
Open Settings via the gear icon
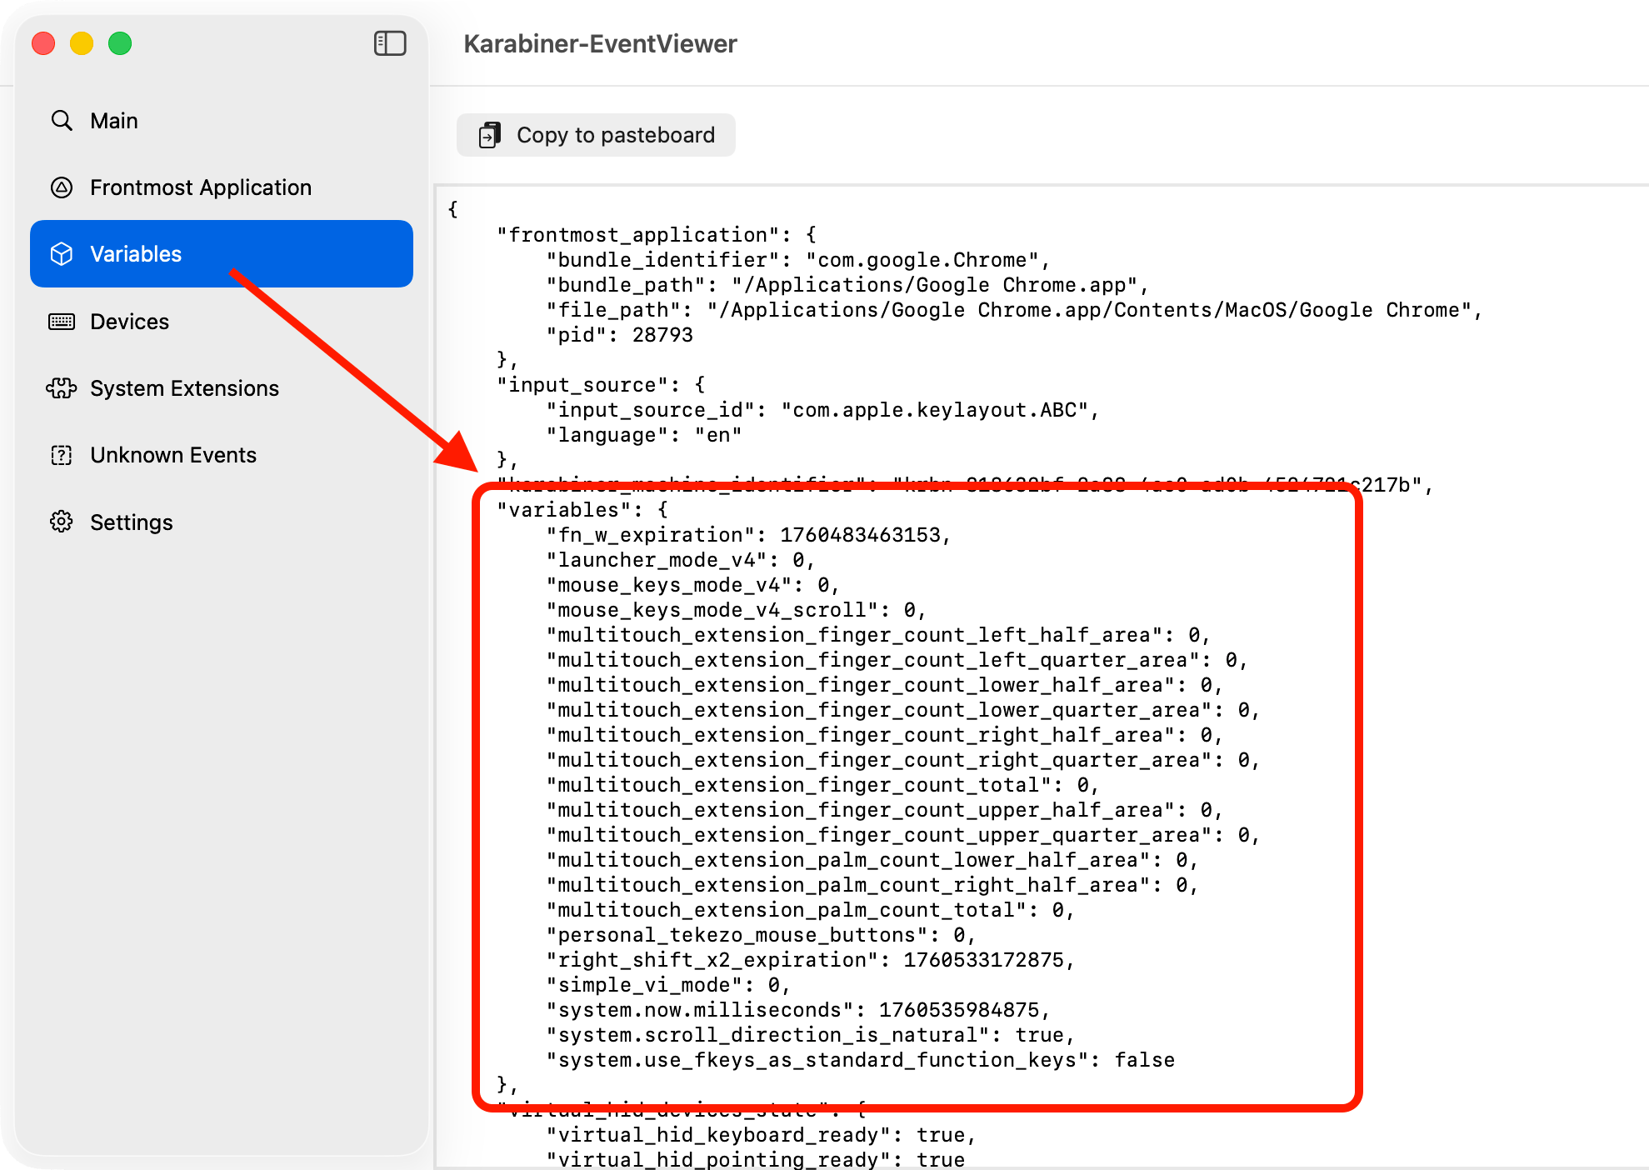(62, 522)
